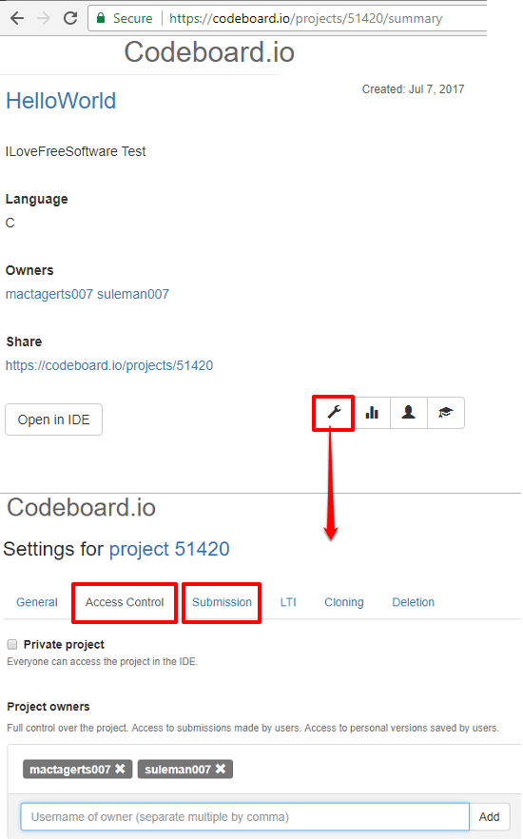This screenshot has height=839, width=523.
Task: Click the browser address bar URL
Action: [x=306, y=18]
